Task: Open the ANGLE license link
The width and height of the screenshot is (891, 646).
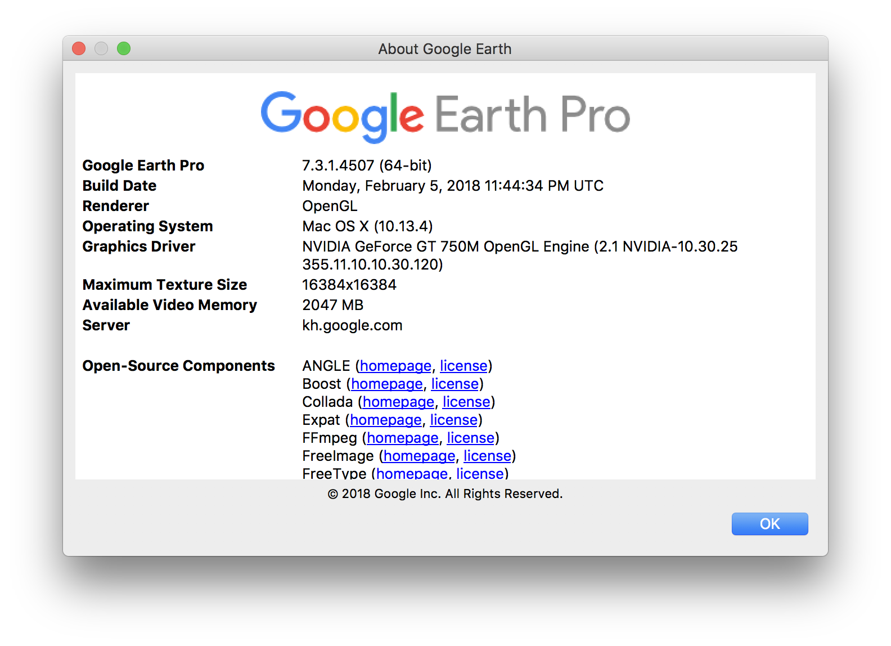Action: click(x=463, y=366)
